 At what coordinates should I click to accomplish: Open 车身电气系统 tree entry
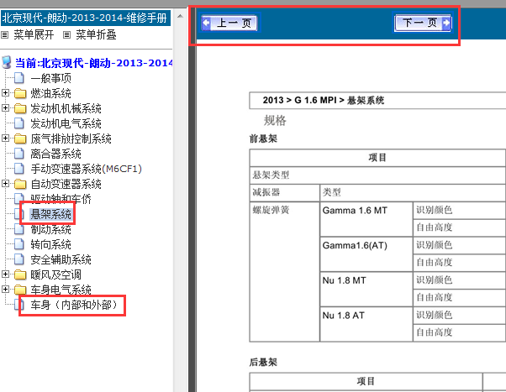(61, 290)
